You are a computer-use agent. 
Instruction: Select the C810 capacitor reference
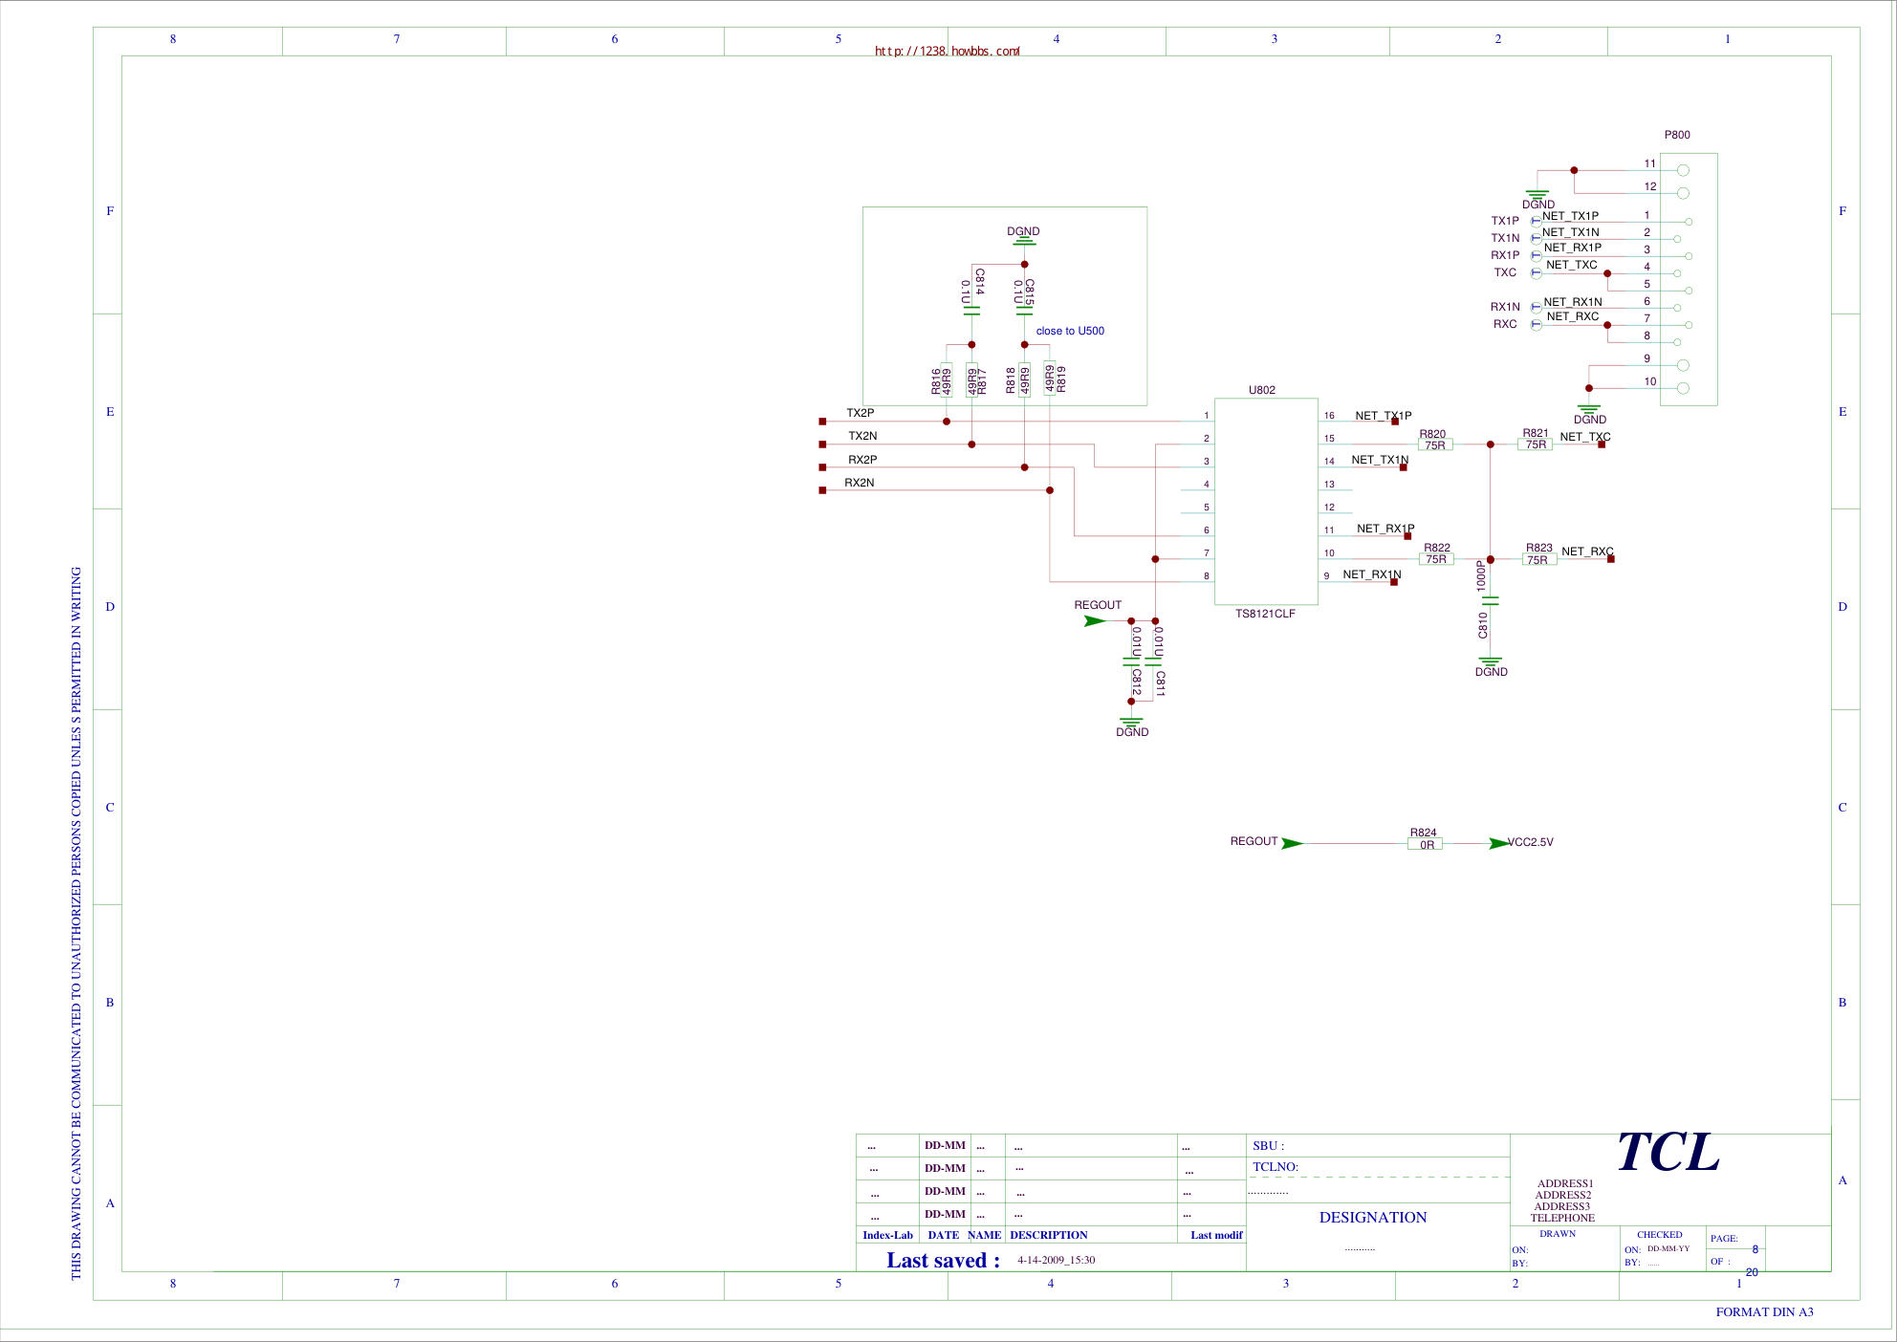[1483, 625]
